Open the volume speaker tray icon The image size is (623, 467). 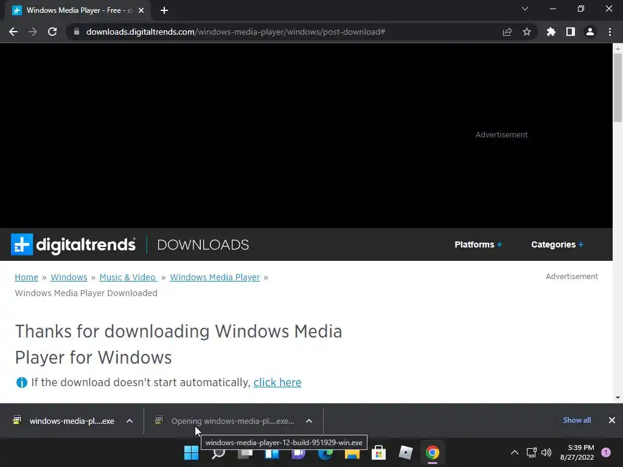pos(547,452)
